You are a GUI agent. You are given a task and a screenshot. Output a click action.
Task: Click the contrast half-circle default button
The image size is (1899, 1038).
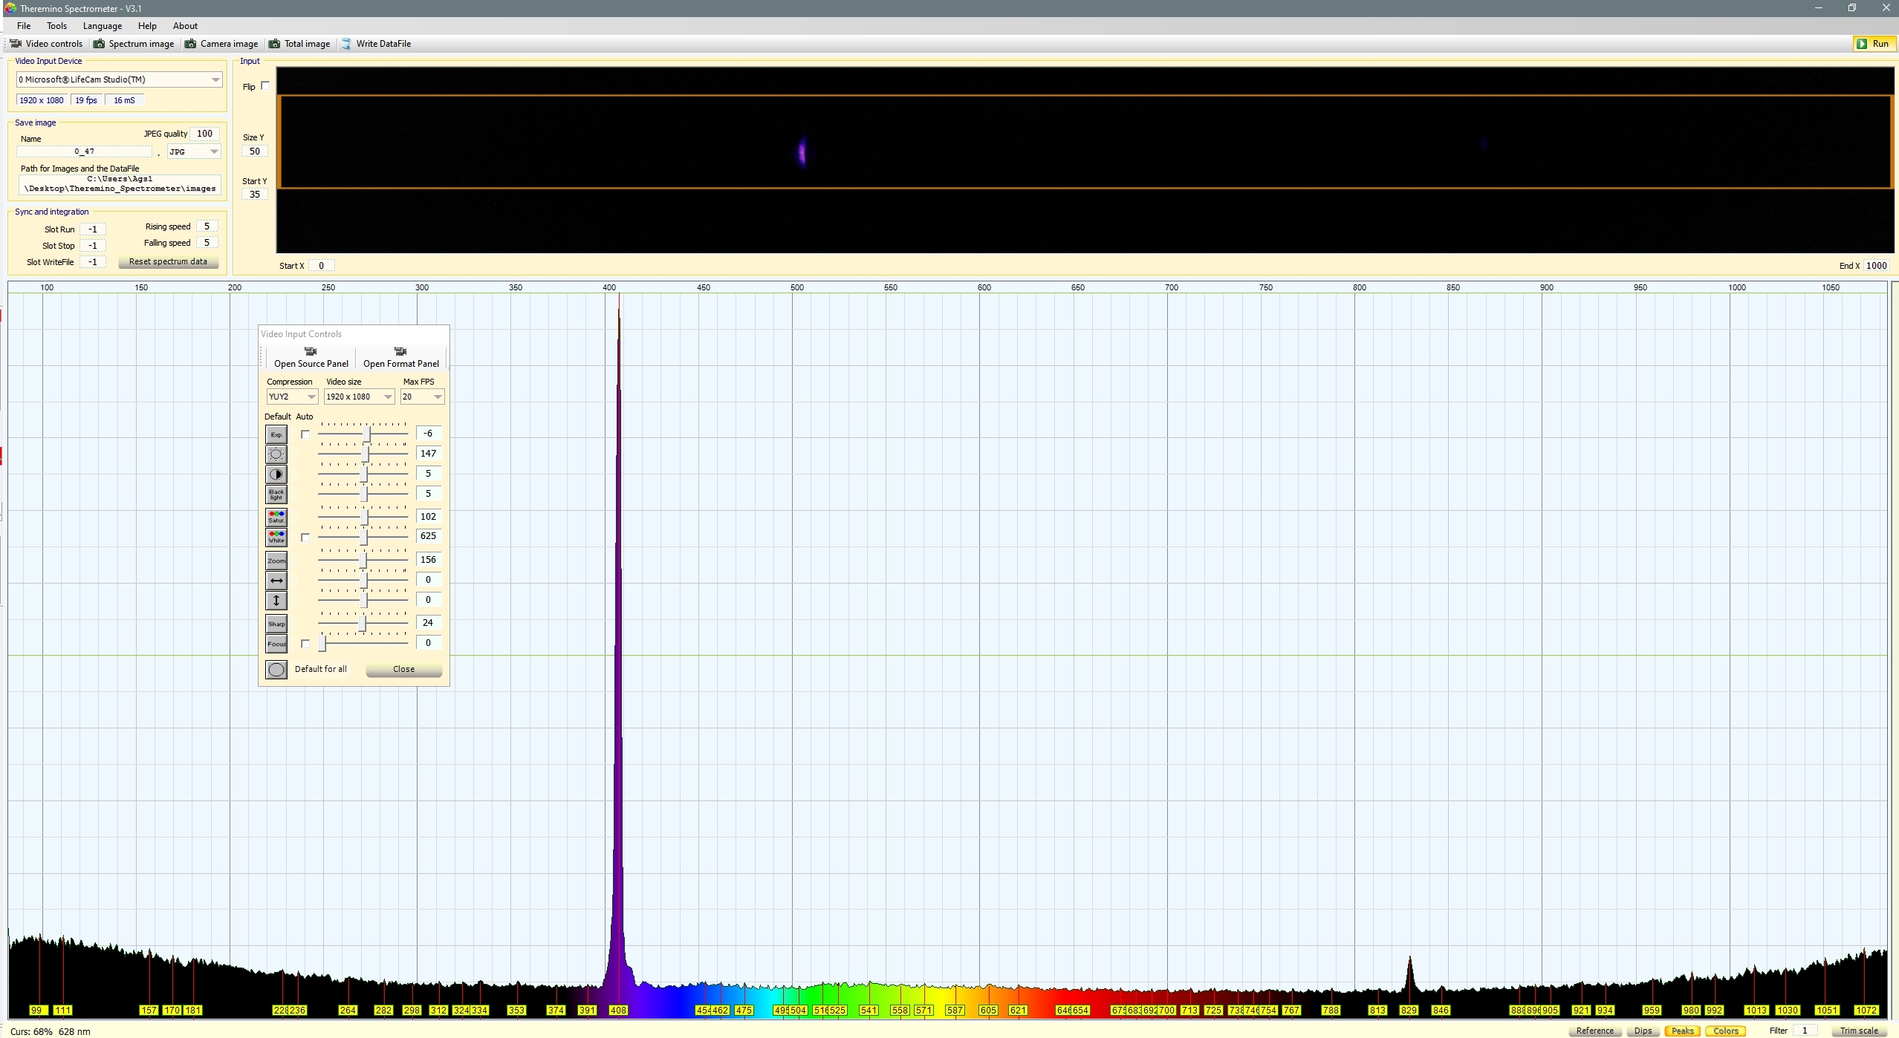(x=276, y=474)
